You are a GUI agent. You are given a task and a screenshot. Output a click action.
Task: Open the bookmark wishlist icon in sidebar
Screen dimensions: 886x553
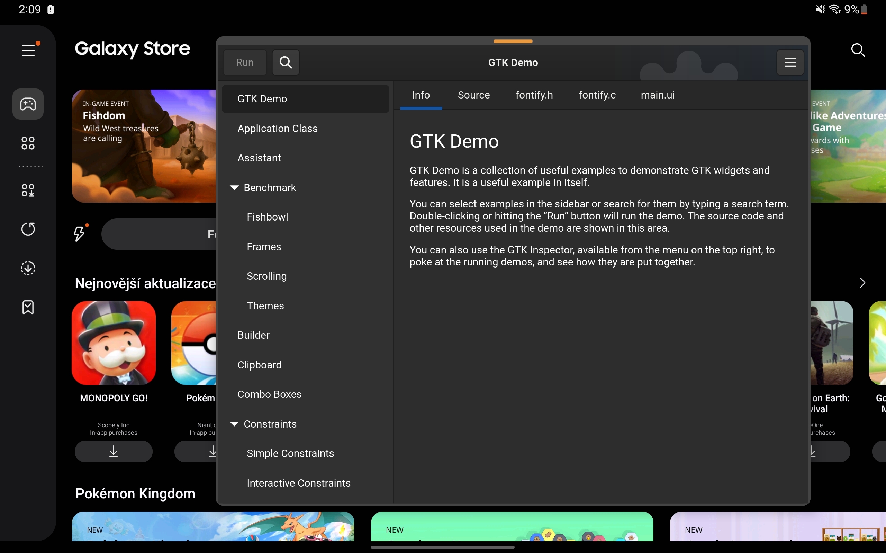coord(28,308)
